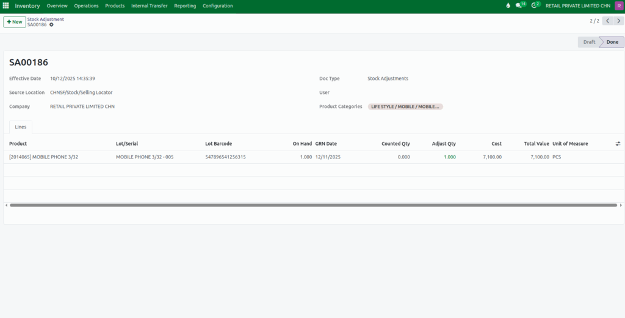Viewport: 625px width, 318px height.
Task: Click the Total Value 7,100.00 cell
Action: 540,157
